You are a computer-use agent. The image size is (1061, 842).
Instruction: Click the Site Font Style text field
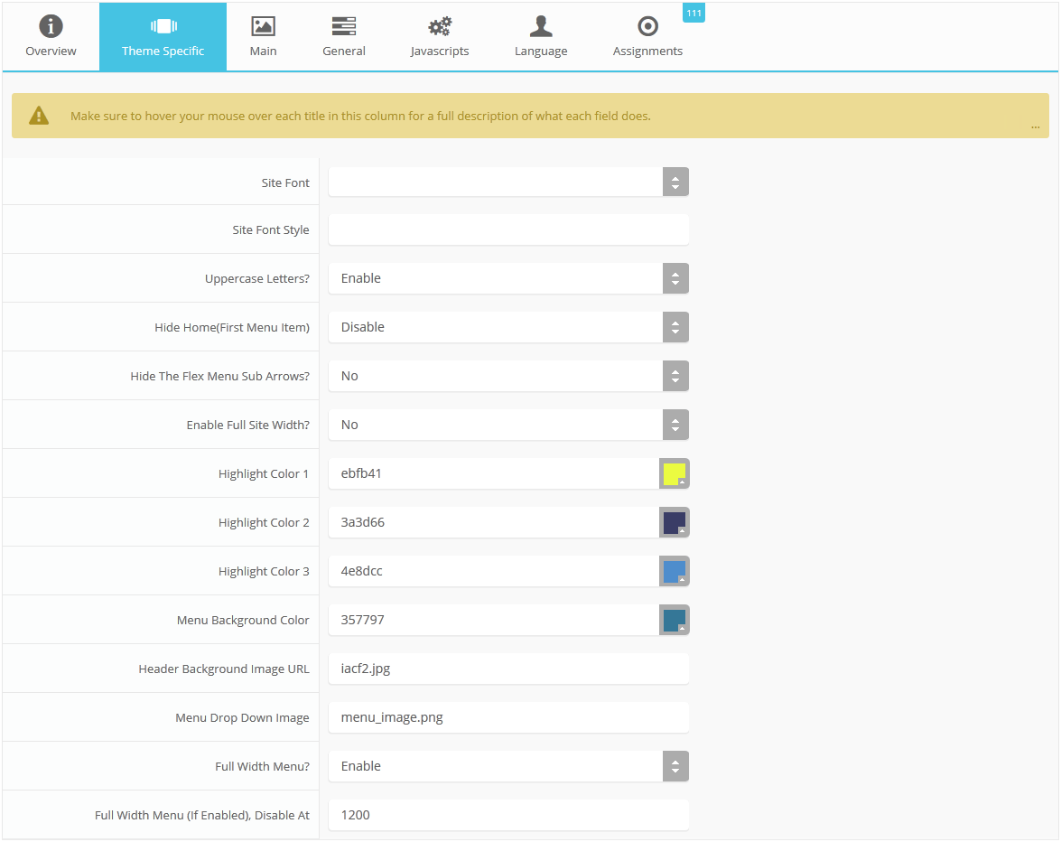pyautogui.click(x=507, y=229)
